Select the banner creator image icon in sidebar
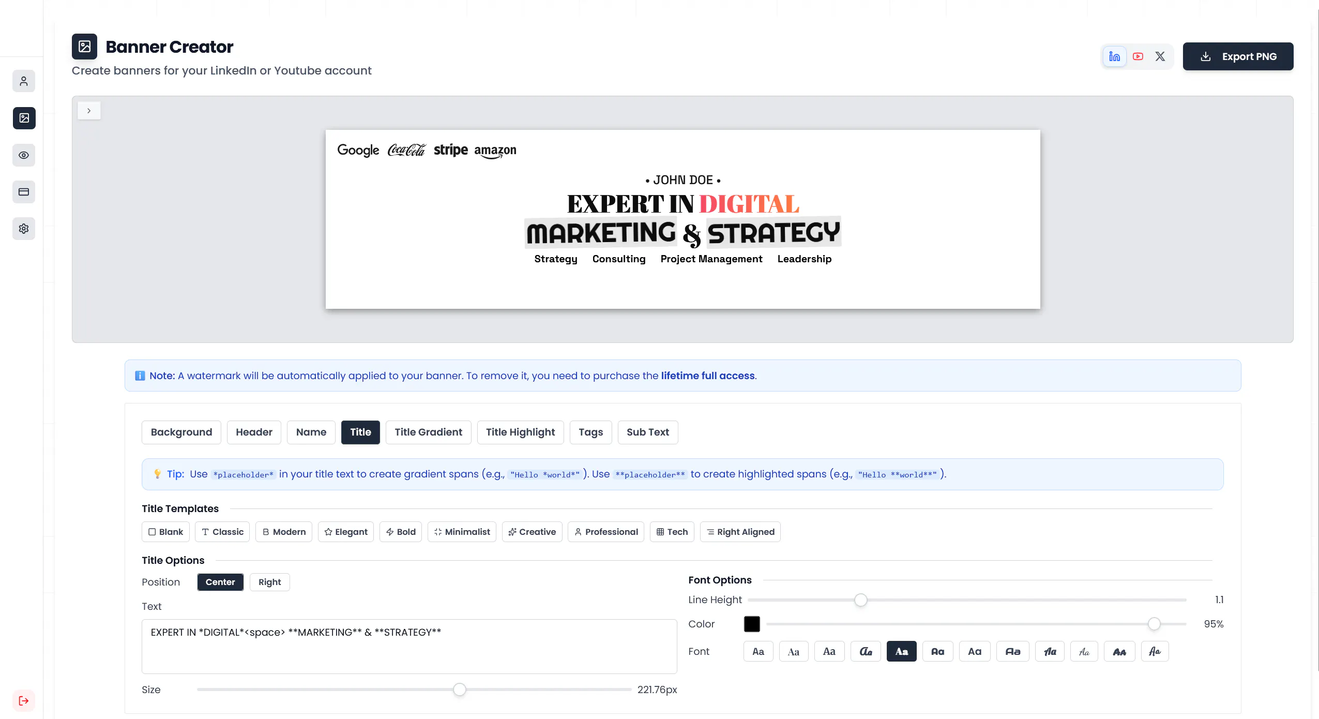 (x=24, y=118)
